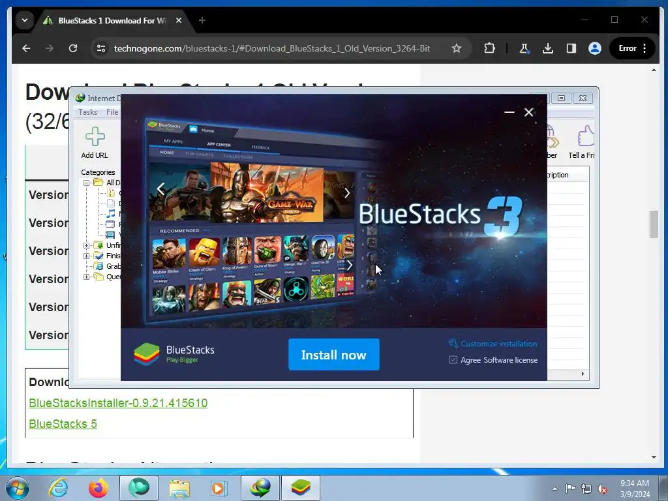Viewport: 668px width, 501px height.
Task: Launch Firefox from the taskbar
Action: [98, 488]
